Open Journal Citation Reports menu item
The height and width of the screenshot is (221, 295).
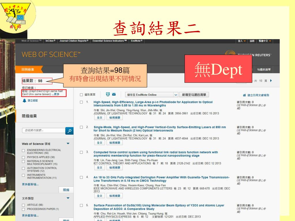[x=74, y=41]
